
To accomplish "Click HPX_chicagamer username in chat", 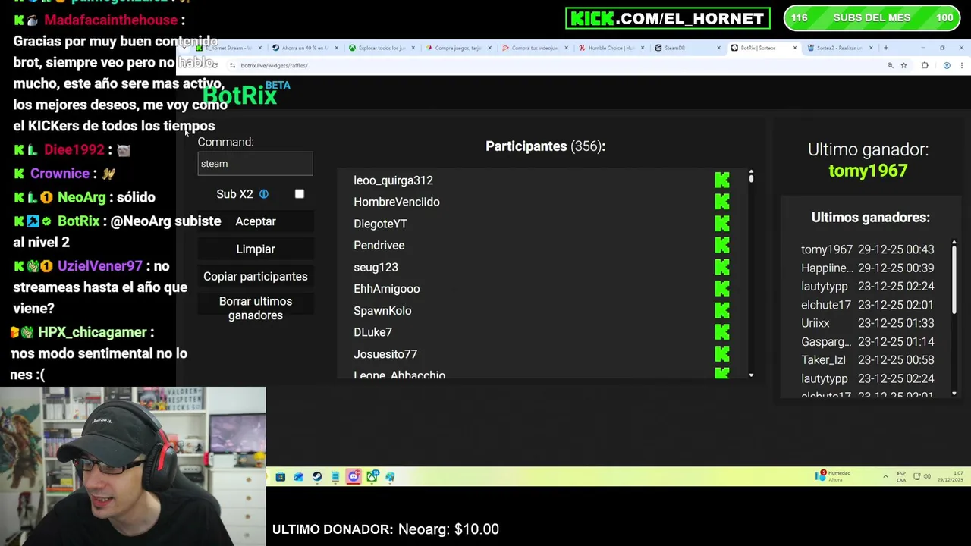I will pos(92,332).
